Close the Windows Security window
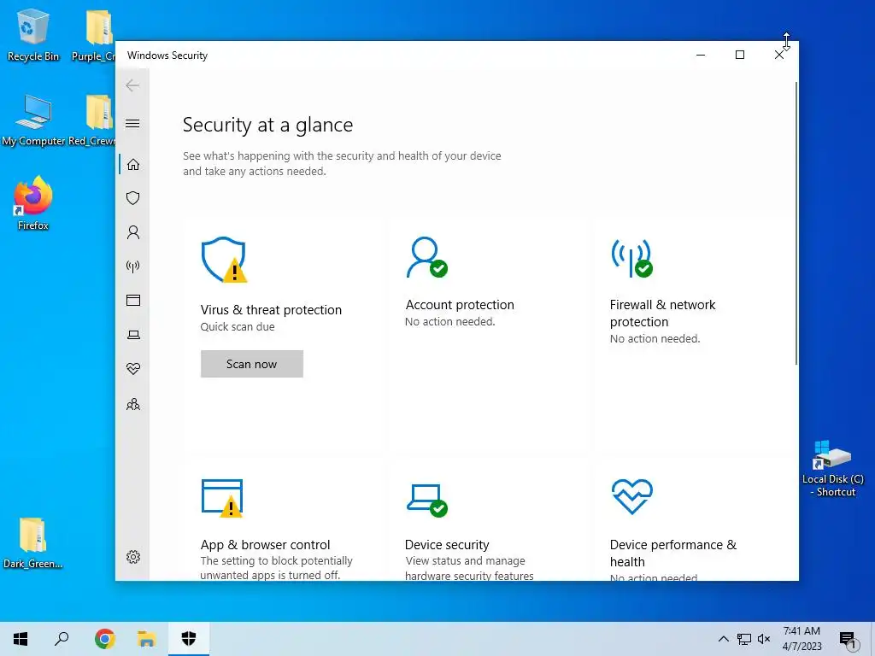The image size is (875, 656). click(779, 55)
